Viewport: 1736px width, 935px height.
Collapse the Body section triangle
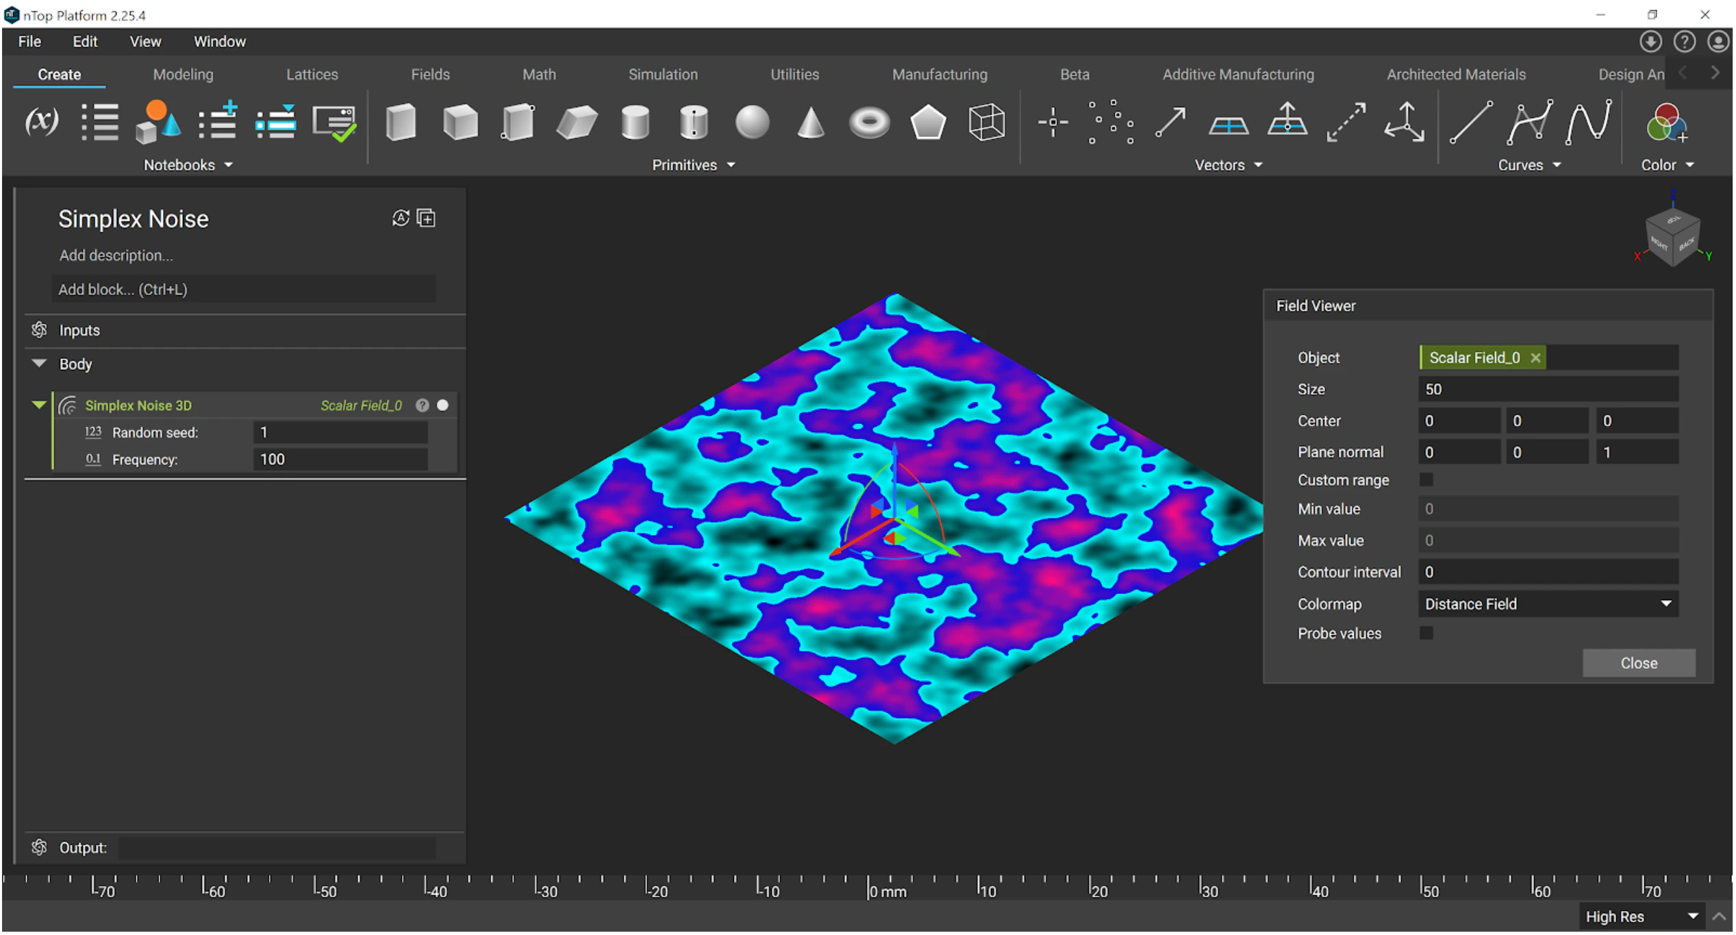[x=39, y=364]
